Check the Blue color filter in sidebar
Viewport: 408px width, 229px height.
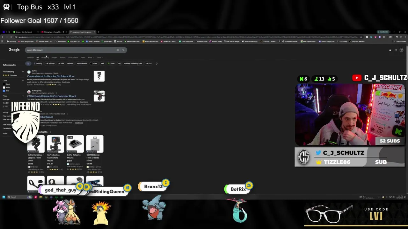pos(4,91)
